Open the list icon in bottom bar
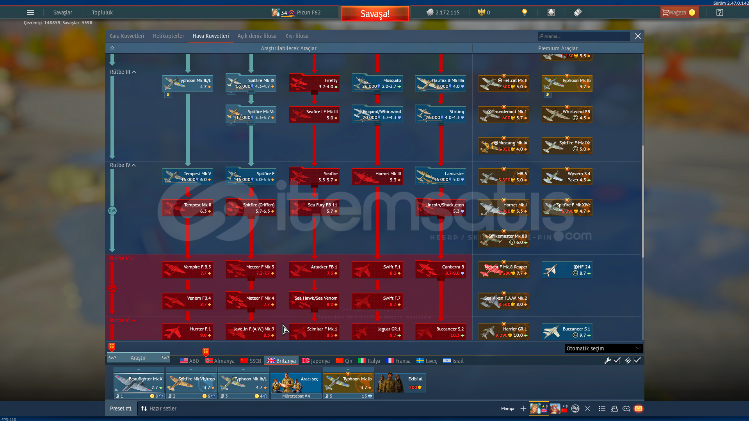The image size is (749, 421). click(602, 409)
